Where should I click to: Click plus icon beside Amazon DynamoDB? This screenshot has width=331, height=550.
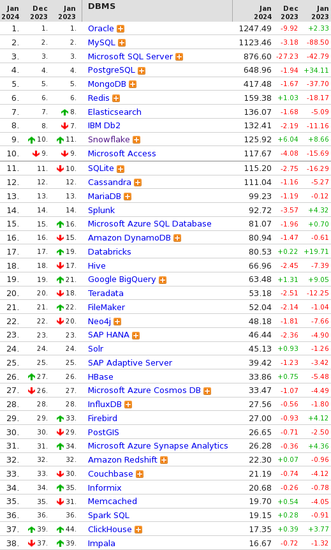pos(177,238)
